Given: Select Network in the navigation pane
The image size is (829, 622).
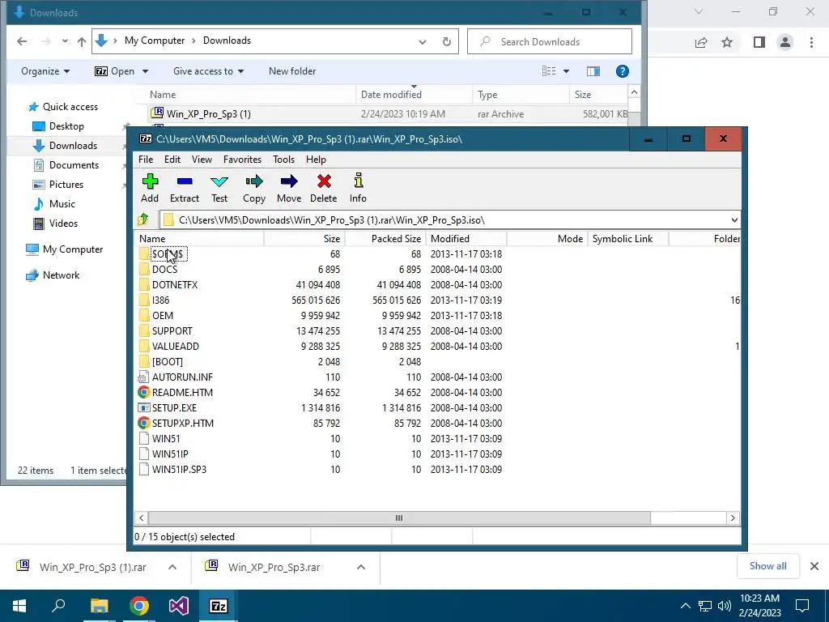Looking at the screenshot, I should pyautogui.click(x=62, y=275).
